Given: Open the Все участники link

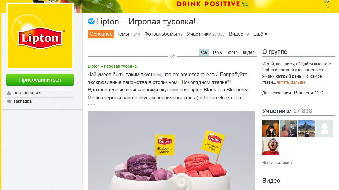Looking at the screenshot, I should (x=277, y=163).
